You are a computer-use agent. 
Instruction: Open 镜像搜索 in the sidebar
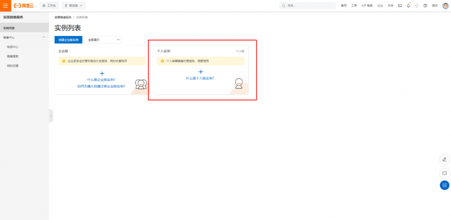coord(13,56)
